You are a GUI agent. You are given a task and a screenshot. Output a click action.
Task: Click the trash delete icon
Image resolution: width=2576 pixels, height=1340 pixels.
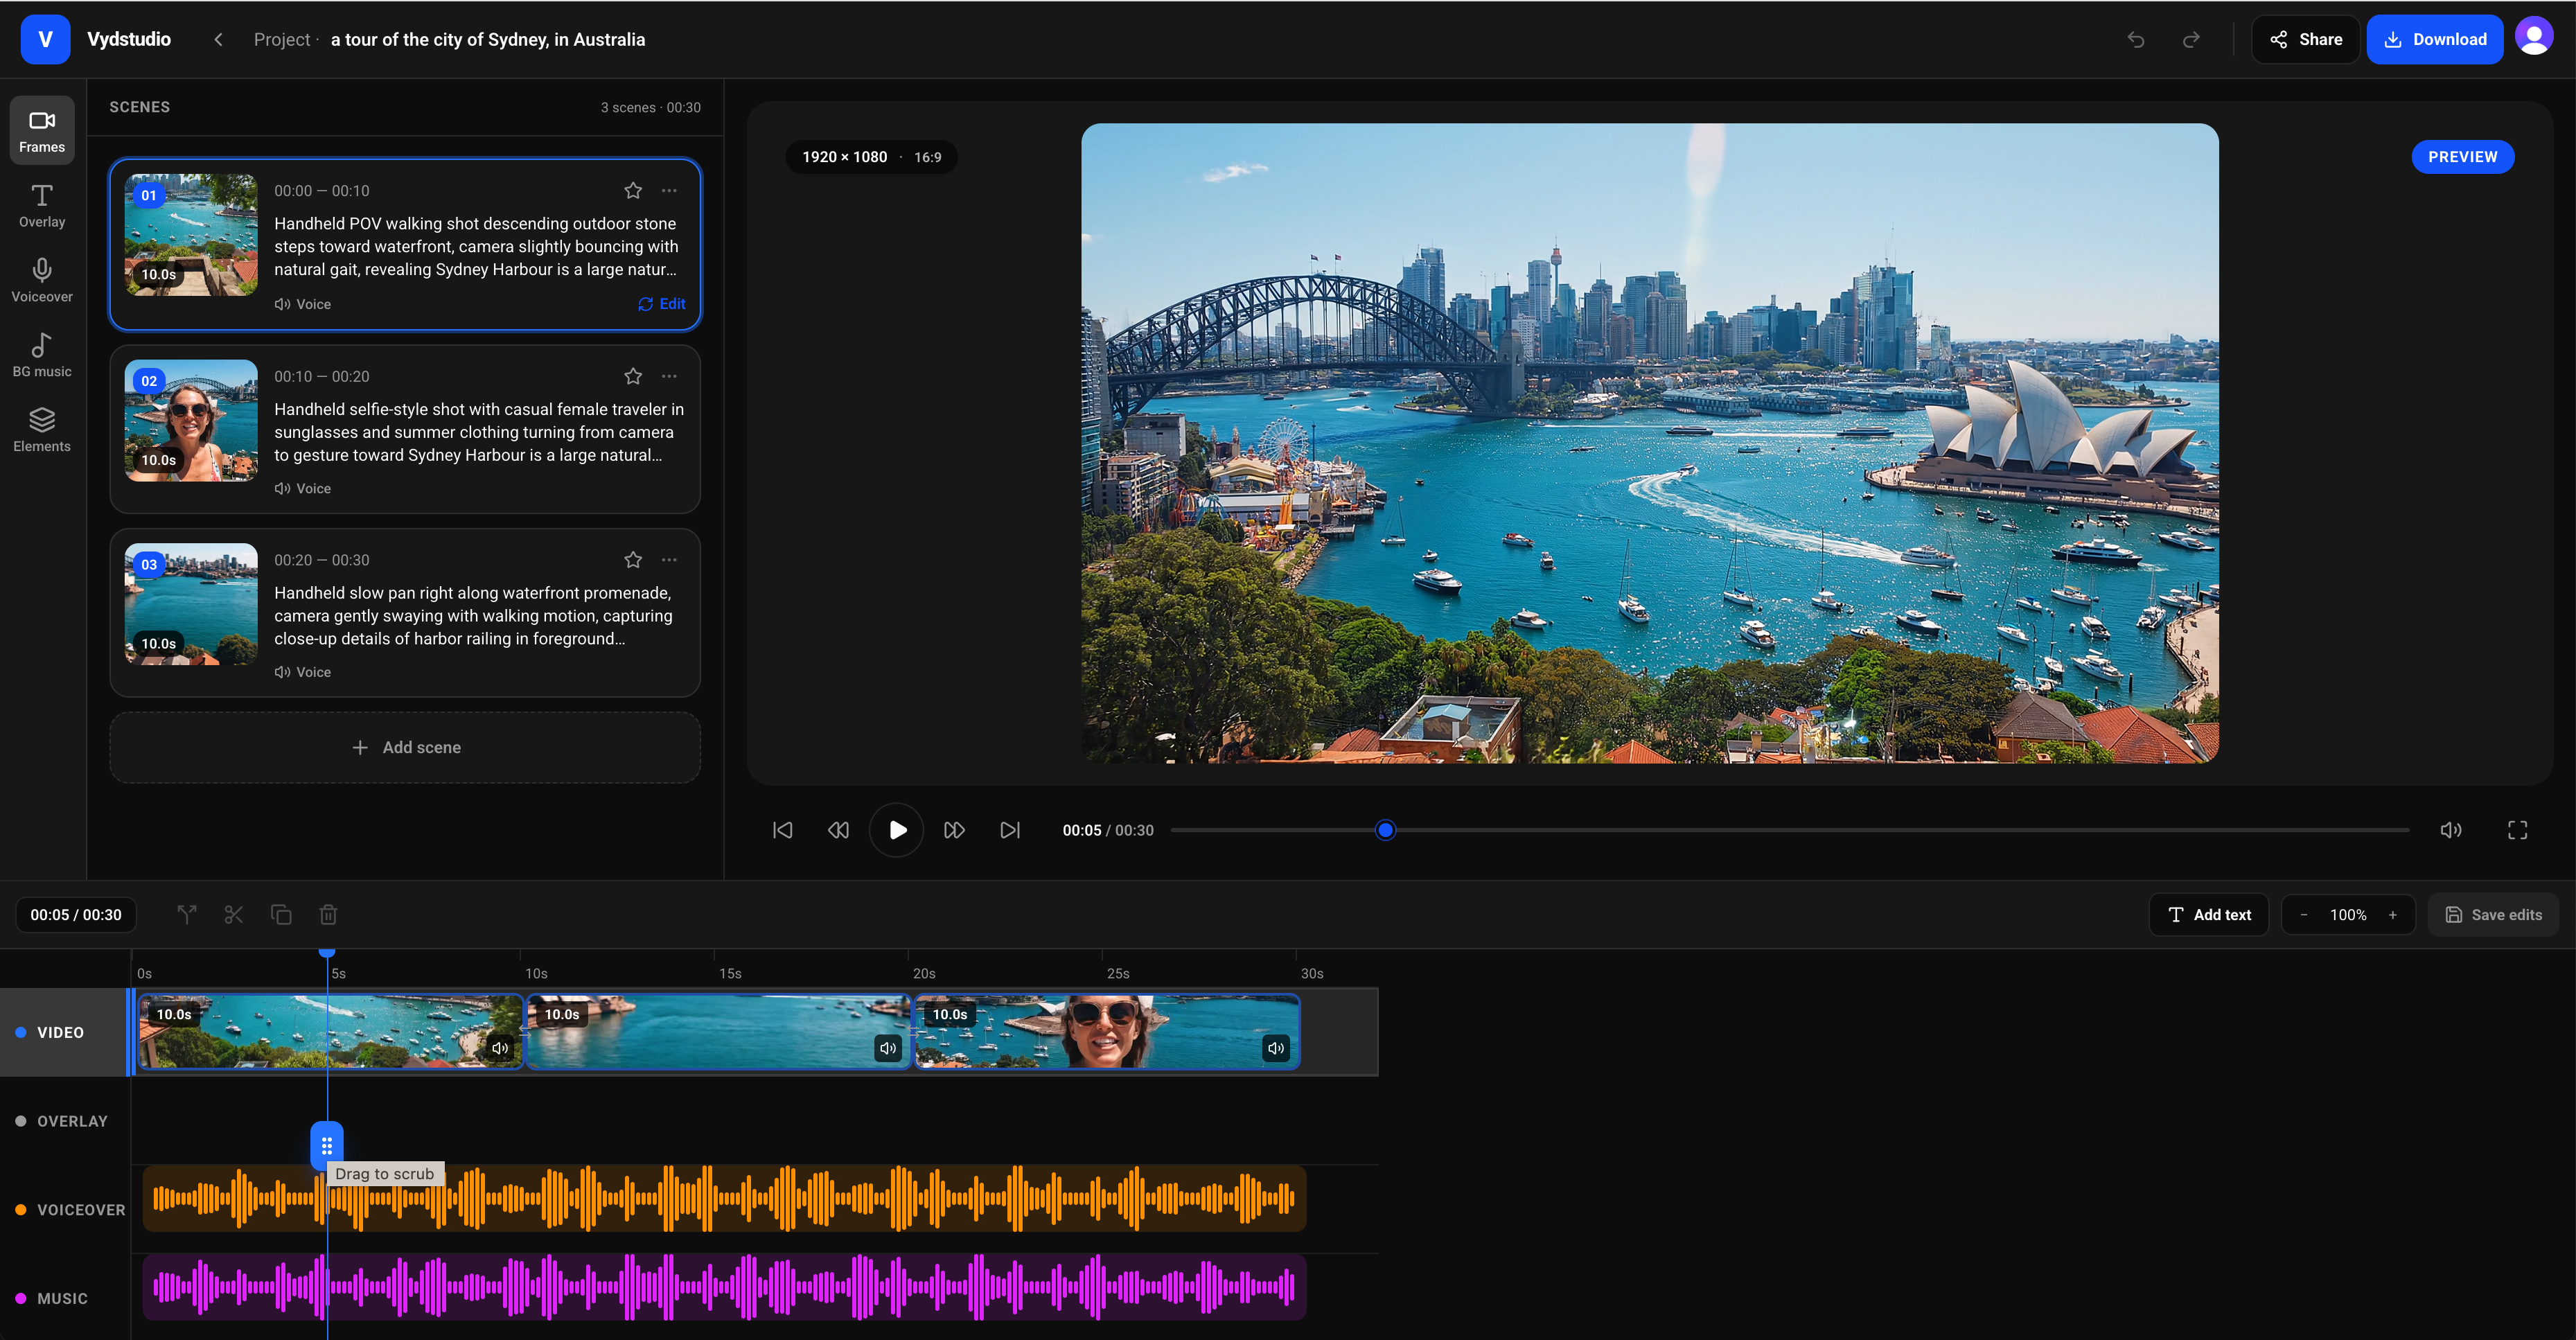(328, 914)
